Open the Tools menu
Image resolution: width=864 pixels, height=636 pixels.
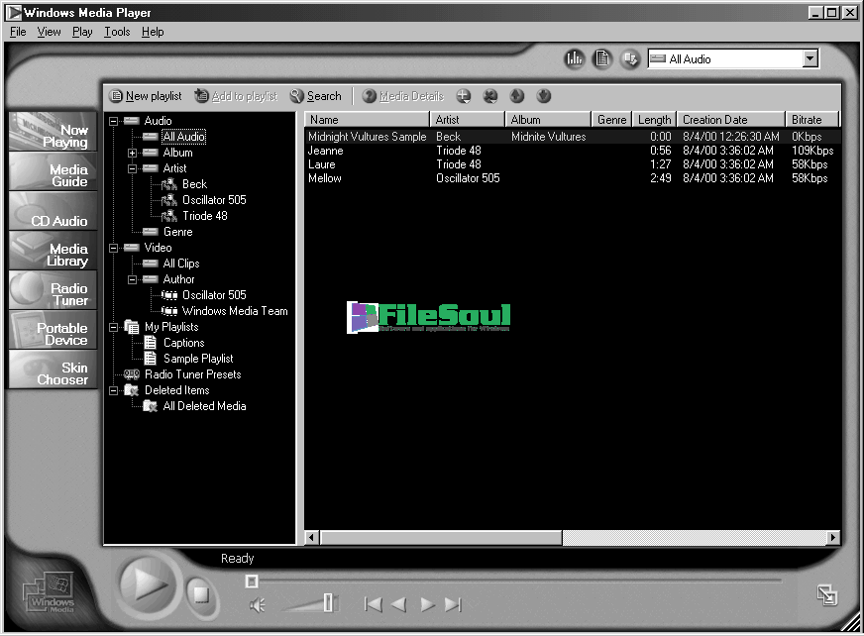tap(117, 32)
